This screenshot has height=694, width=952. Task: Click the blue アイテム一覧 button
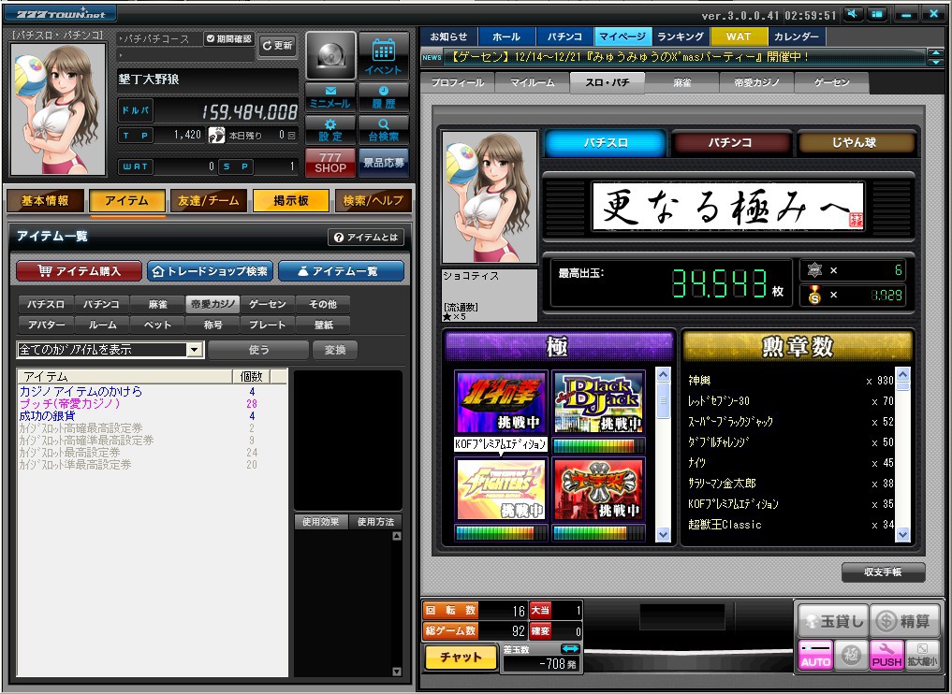pos(342,271)
